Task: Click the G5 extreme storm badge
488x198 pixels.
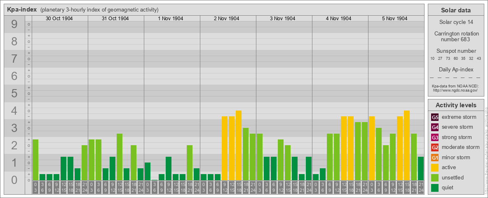Action: (x=435, y=118)
